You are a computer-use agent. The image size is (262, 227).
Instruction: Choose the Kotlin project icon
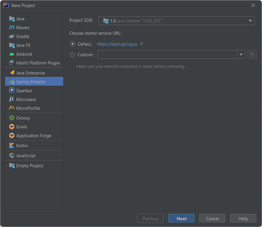[12, 145]
